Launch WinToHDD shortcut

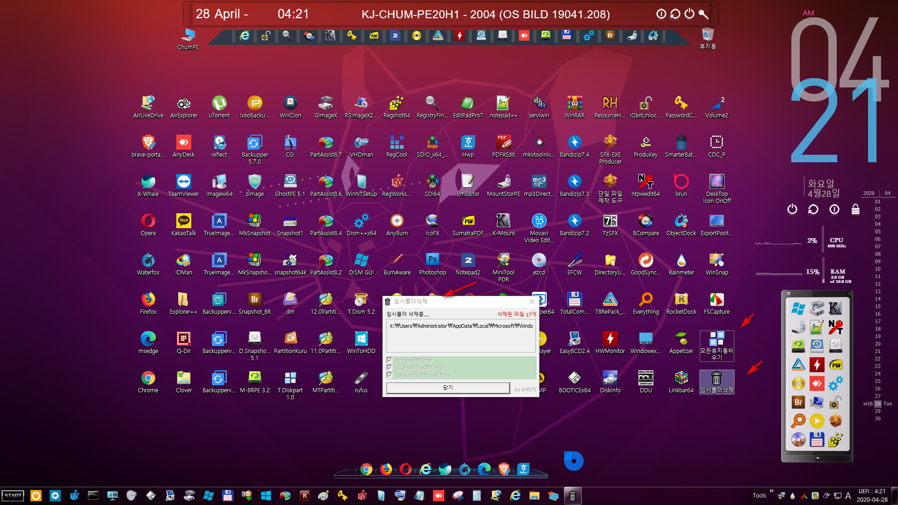pos(361,343)
